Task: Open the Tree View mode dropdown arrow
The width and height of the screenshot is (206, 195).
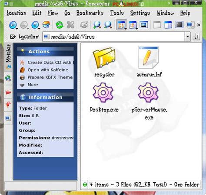Action: point(136,29)
